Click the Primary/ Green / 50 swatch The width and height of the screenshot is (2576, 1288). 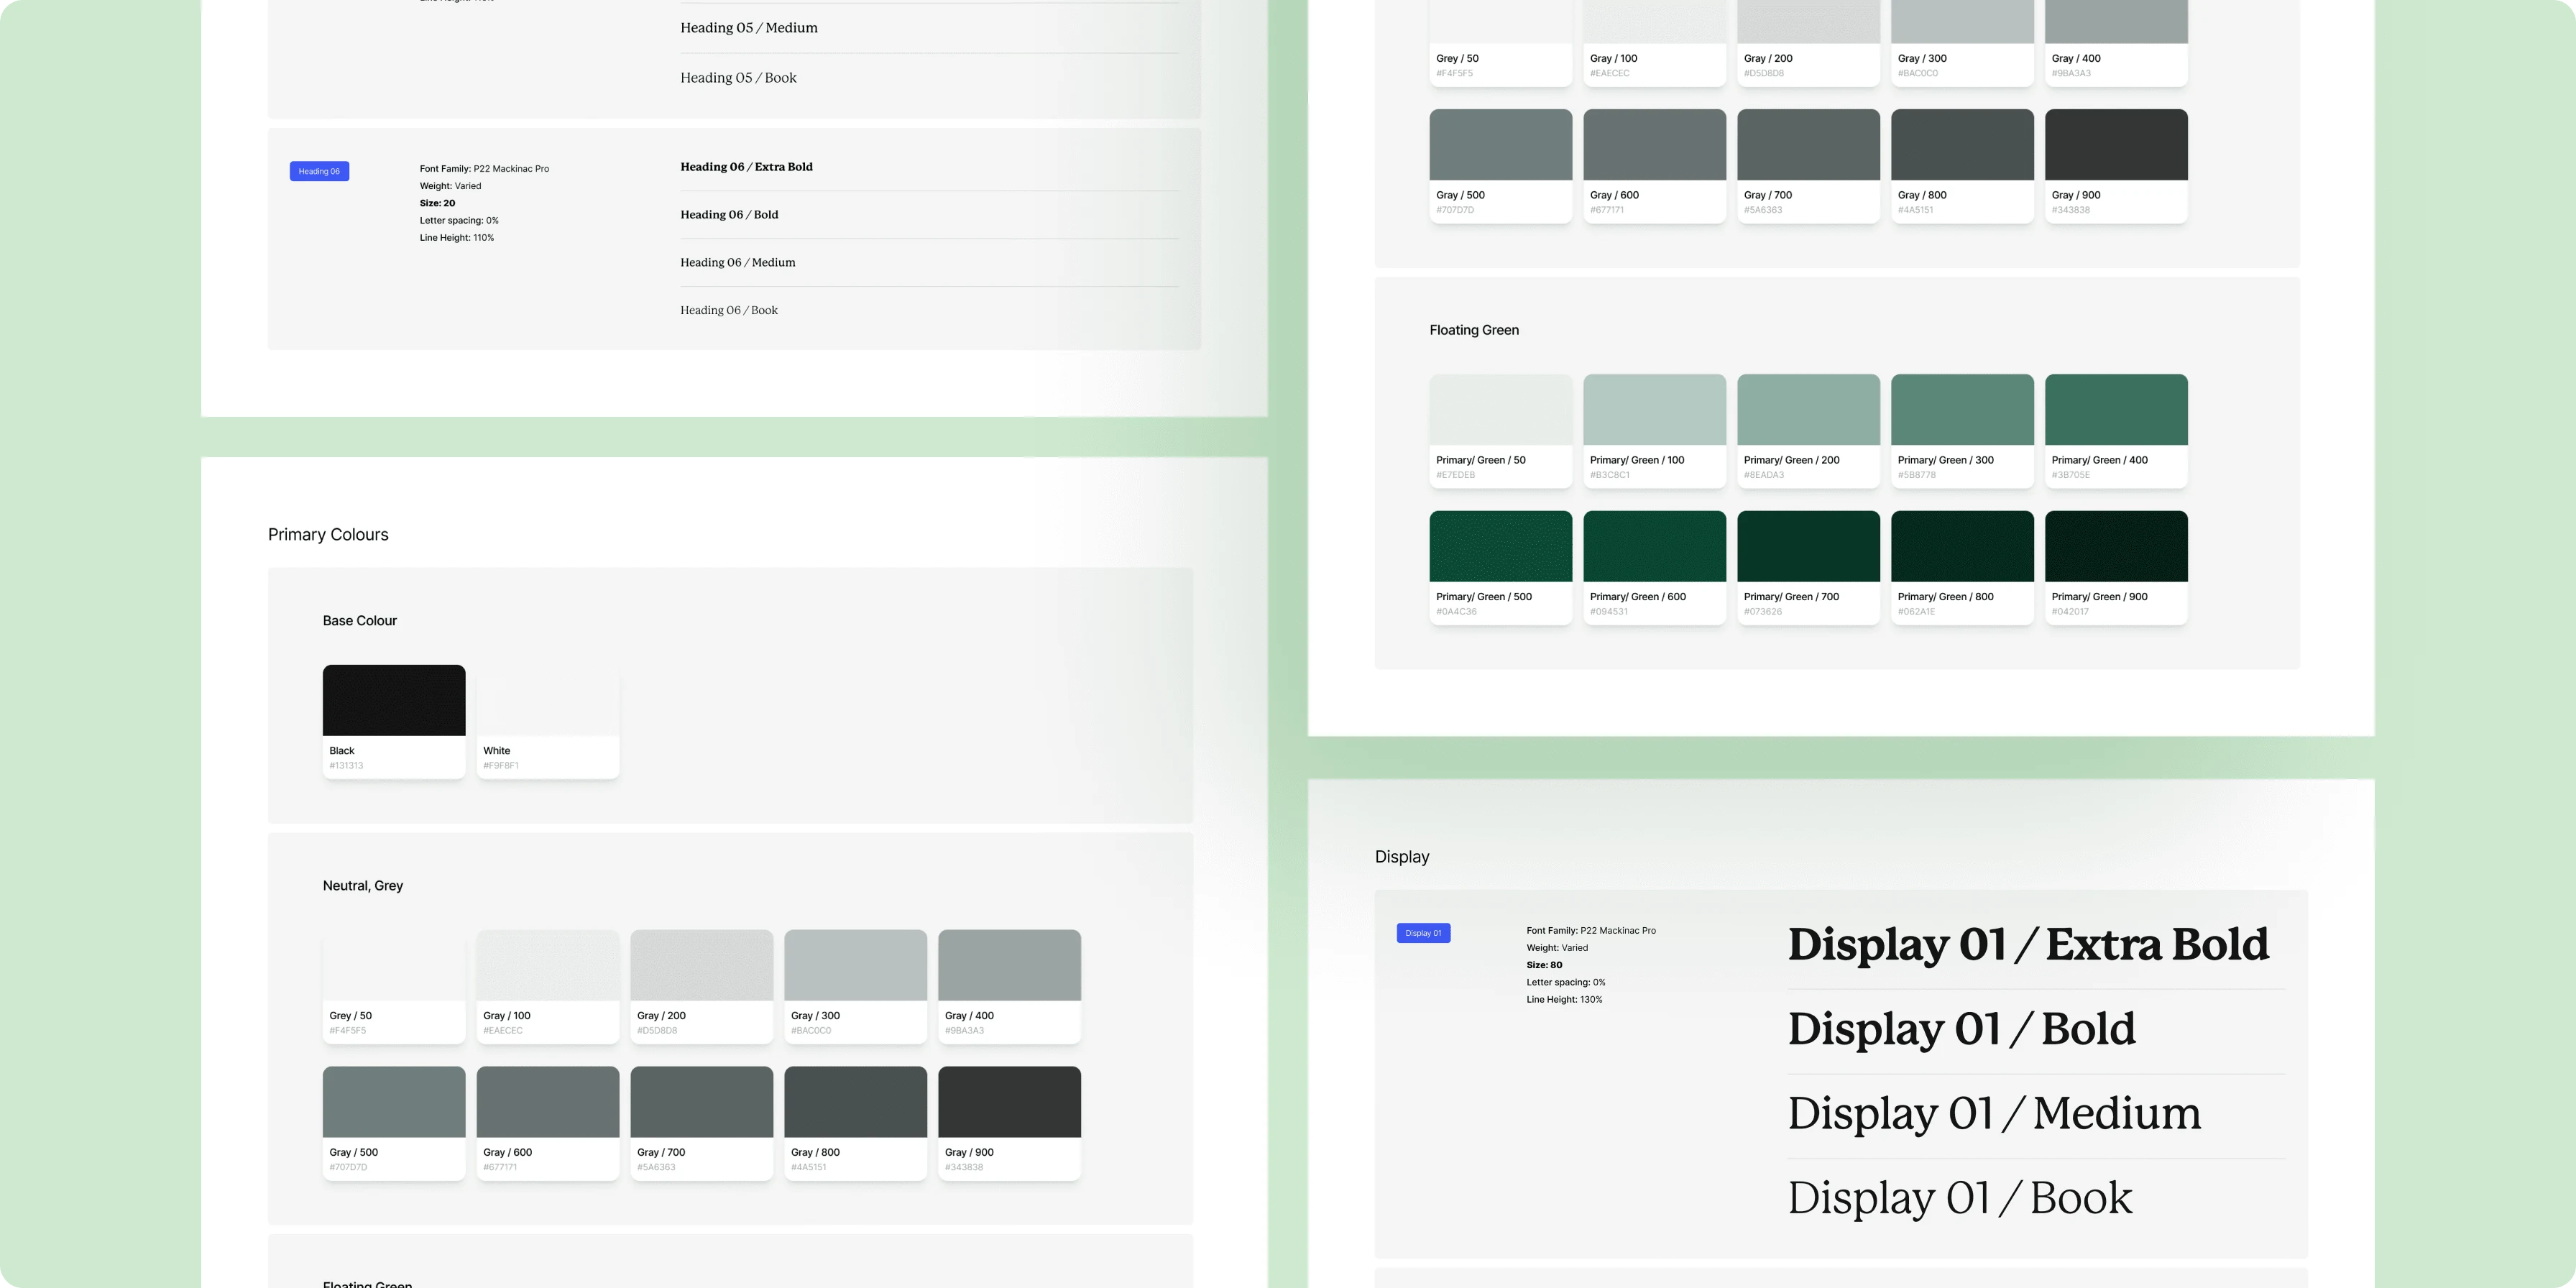coord(1500,409)
